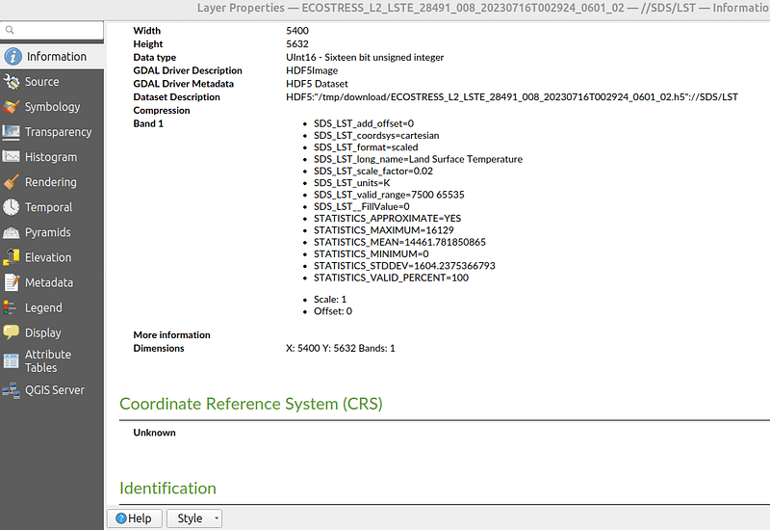Click the Dataset Description HDF5 path
This screenshot has width=770, height=530.
(512, 97)
